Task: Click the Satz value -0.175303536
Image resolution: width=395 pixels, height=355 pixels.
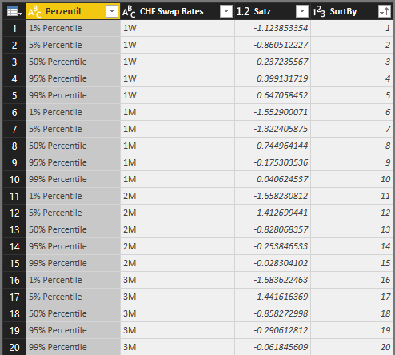Action: [281, 162]
